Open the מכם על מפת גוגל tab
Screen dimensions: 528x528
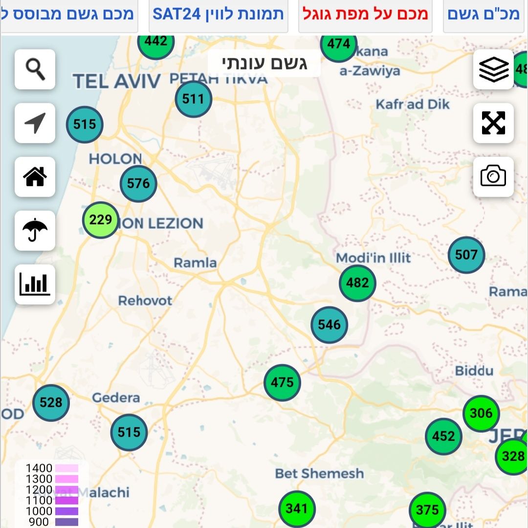pyautogui.click(x=365, y=14)
